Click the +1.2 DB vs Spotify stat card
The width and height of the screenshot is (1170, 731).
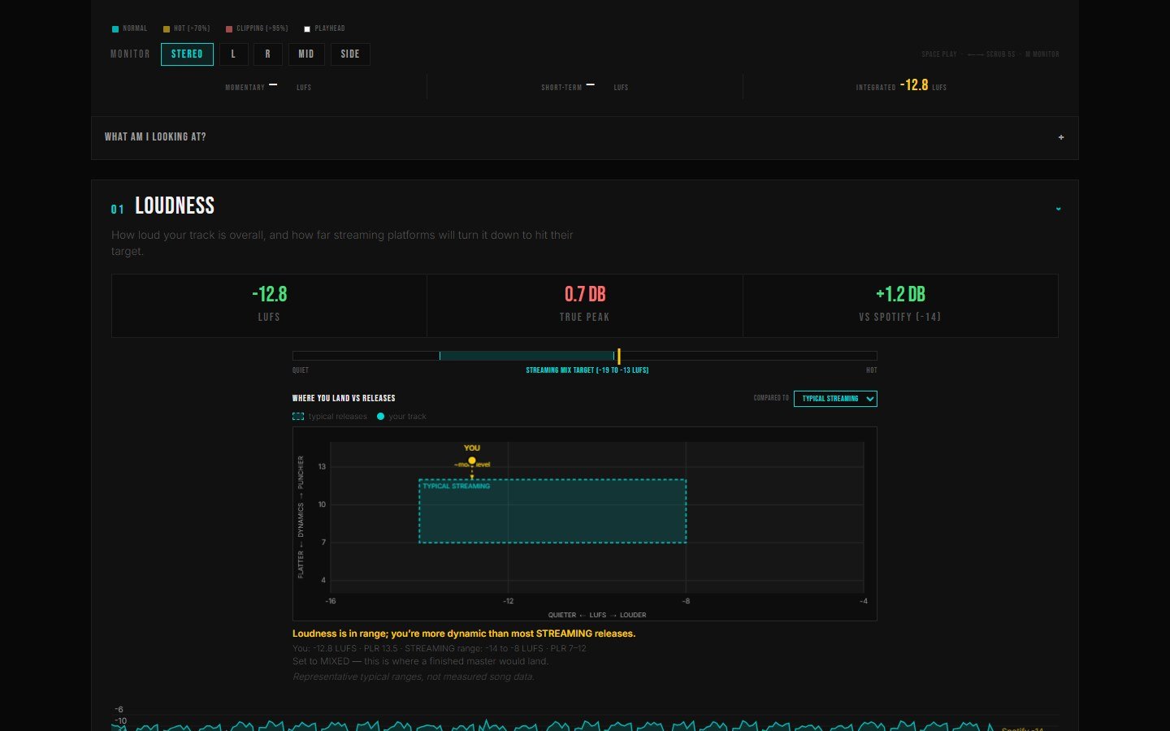pos(900,305)
